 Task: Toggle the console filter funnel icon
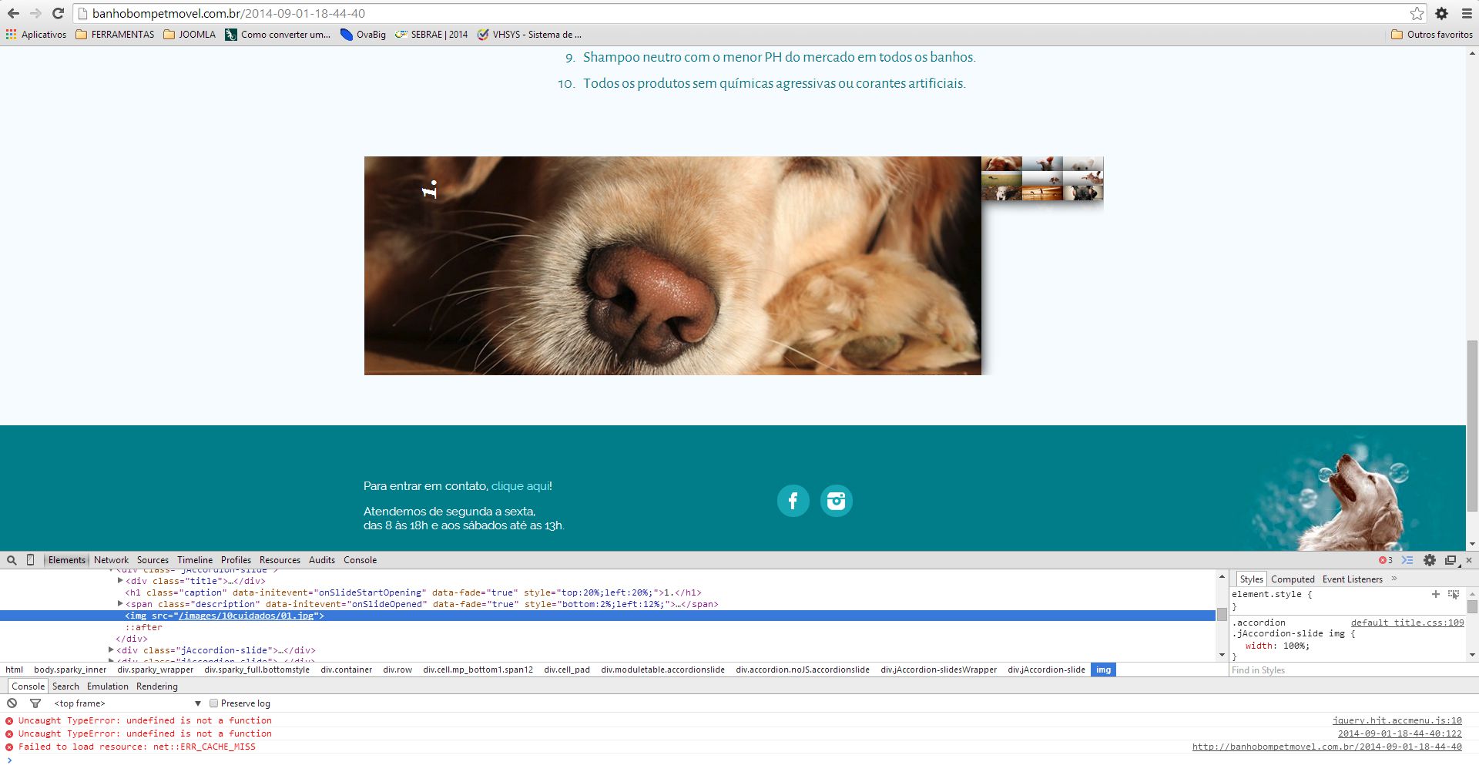(35, 703)
